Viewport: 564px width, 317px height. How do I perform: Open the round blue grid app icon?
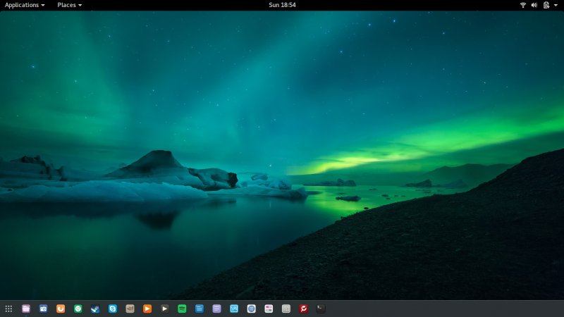coord(251,309)
